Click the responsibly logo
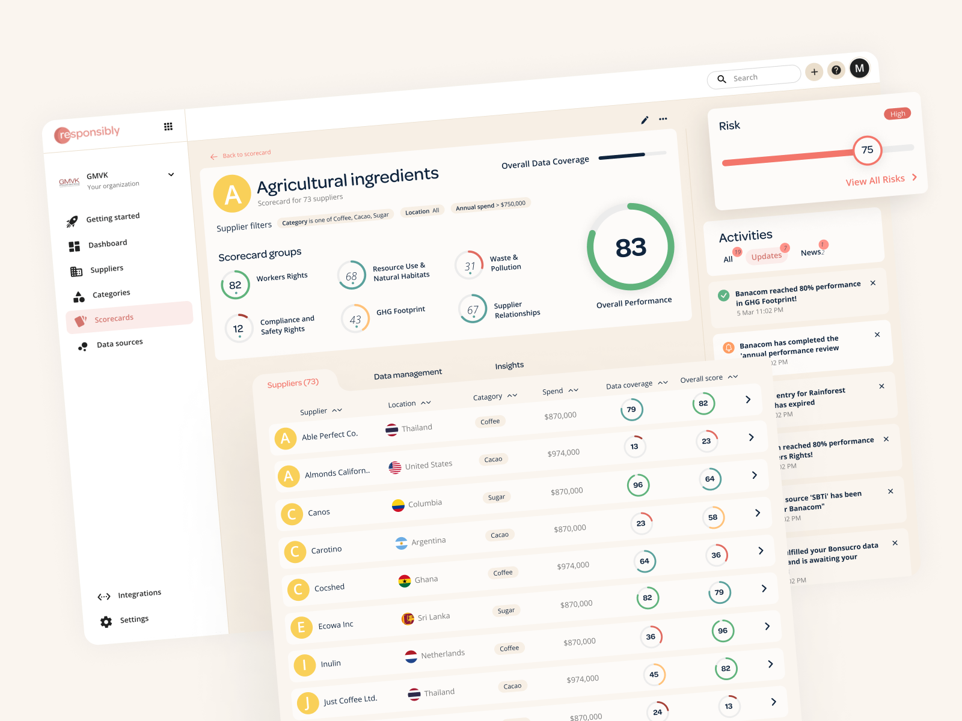The width and height of the screenshot is (962, 721). coord(88,133)
